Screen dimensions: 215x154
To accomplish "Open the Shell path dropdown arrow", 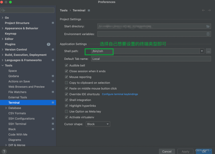I will coord(202,51).
